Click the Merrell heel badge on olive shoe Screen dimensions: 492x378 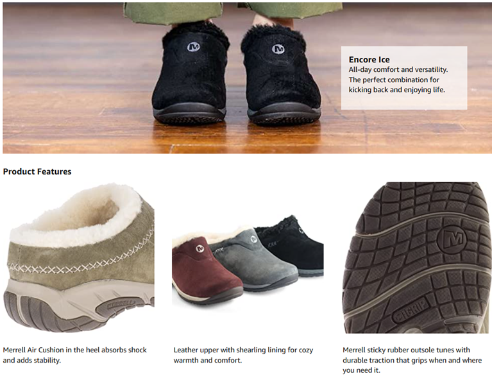coord(121,305)
